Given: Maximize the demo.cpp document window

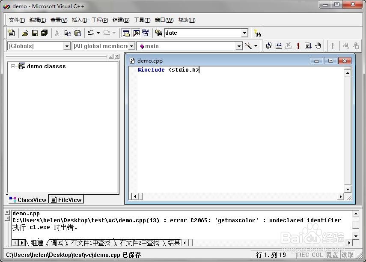Looking at the screenshot, I should click(330, 61).
